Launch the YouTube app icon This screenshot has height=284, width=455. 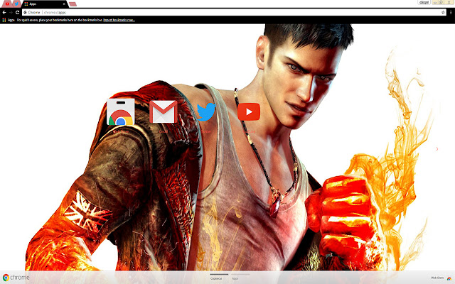point(249,111)
